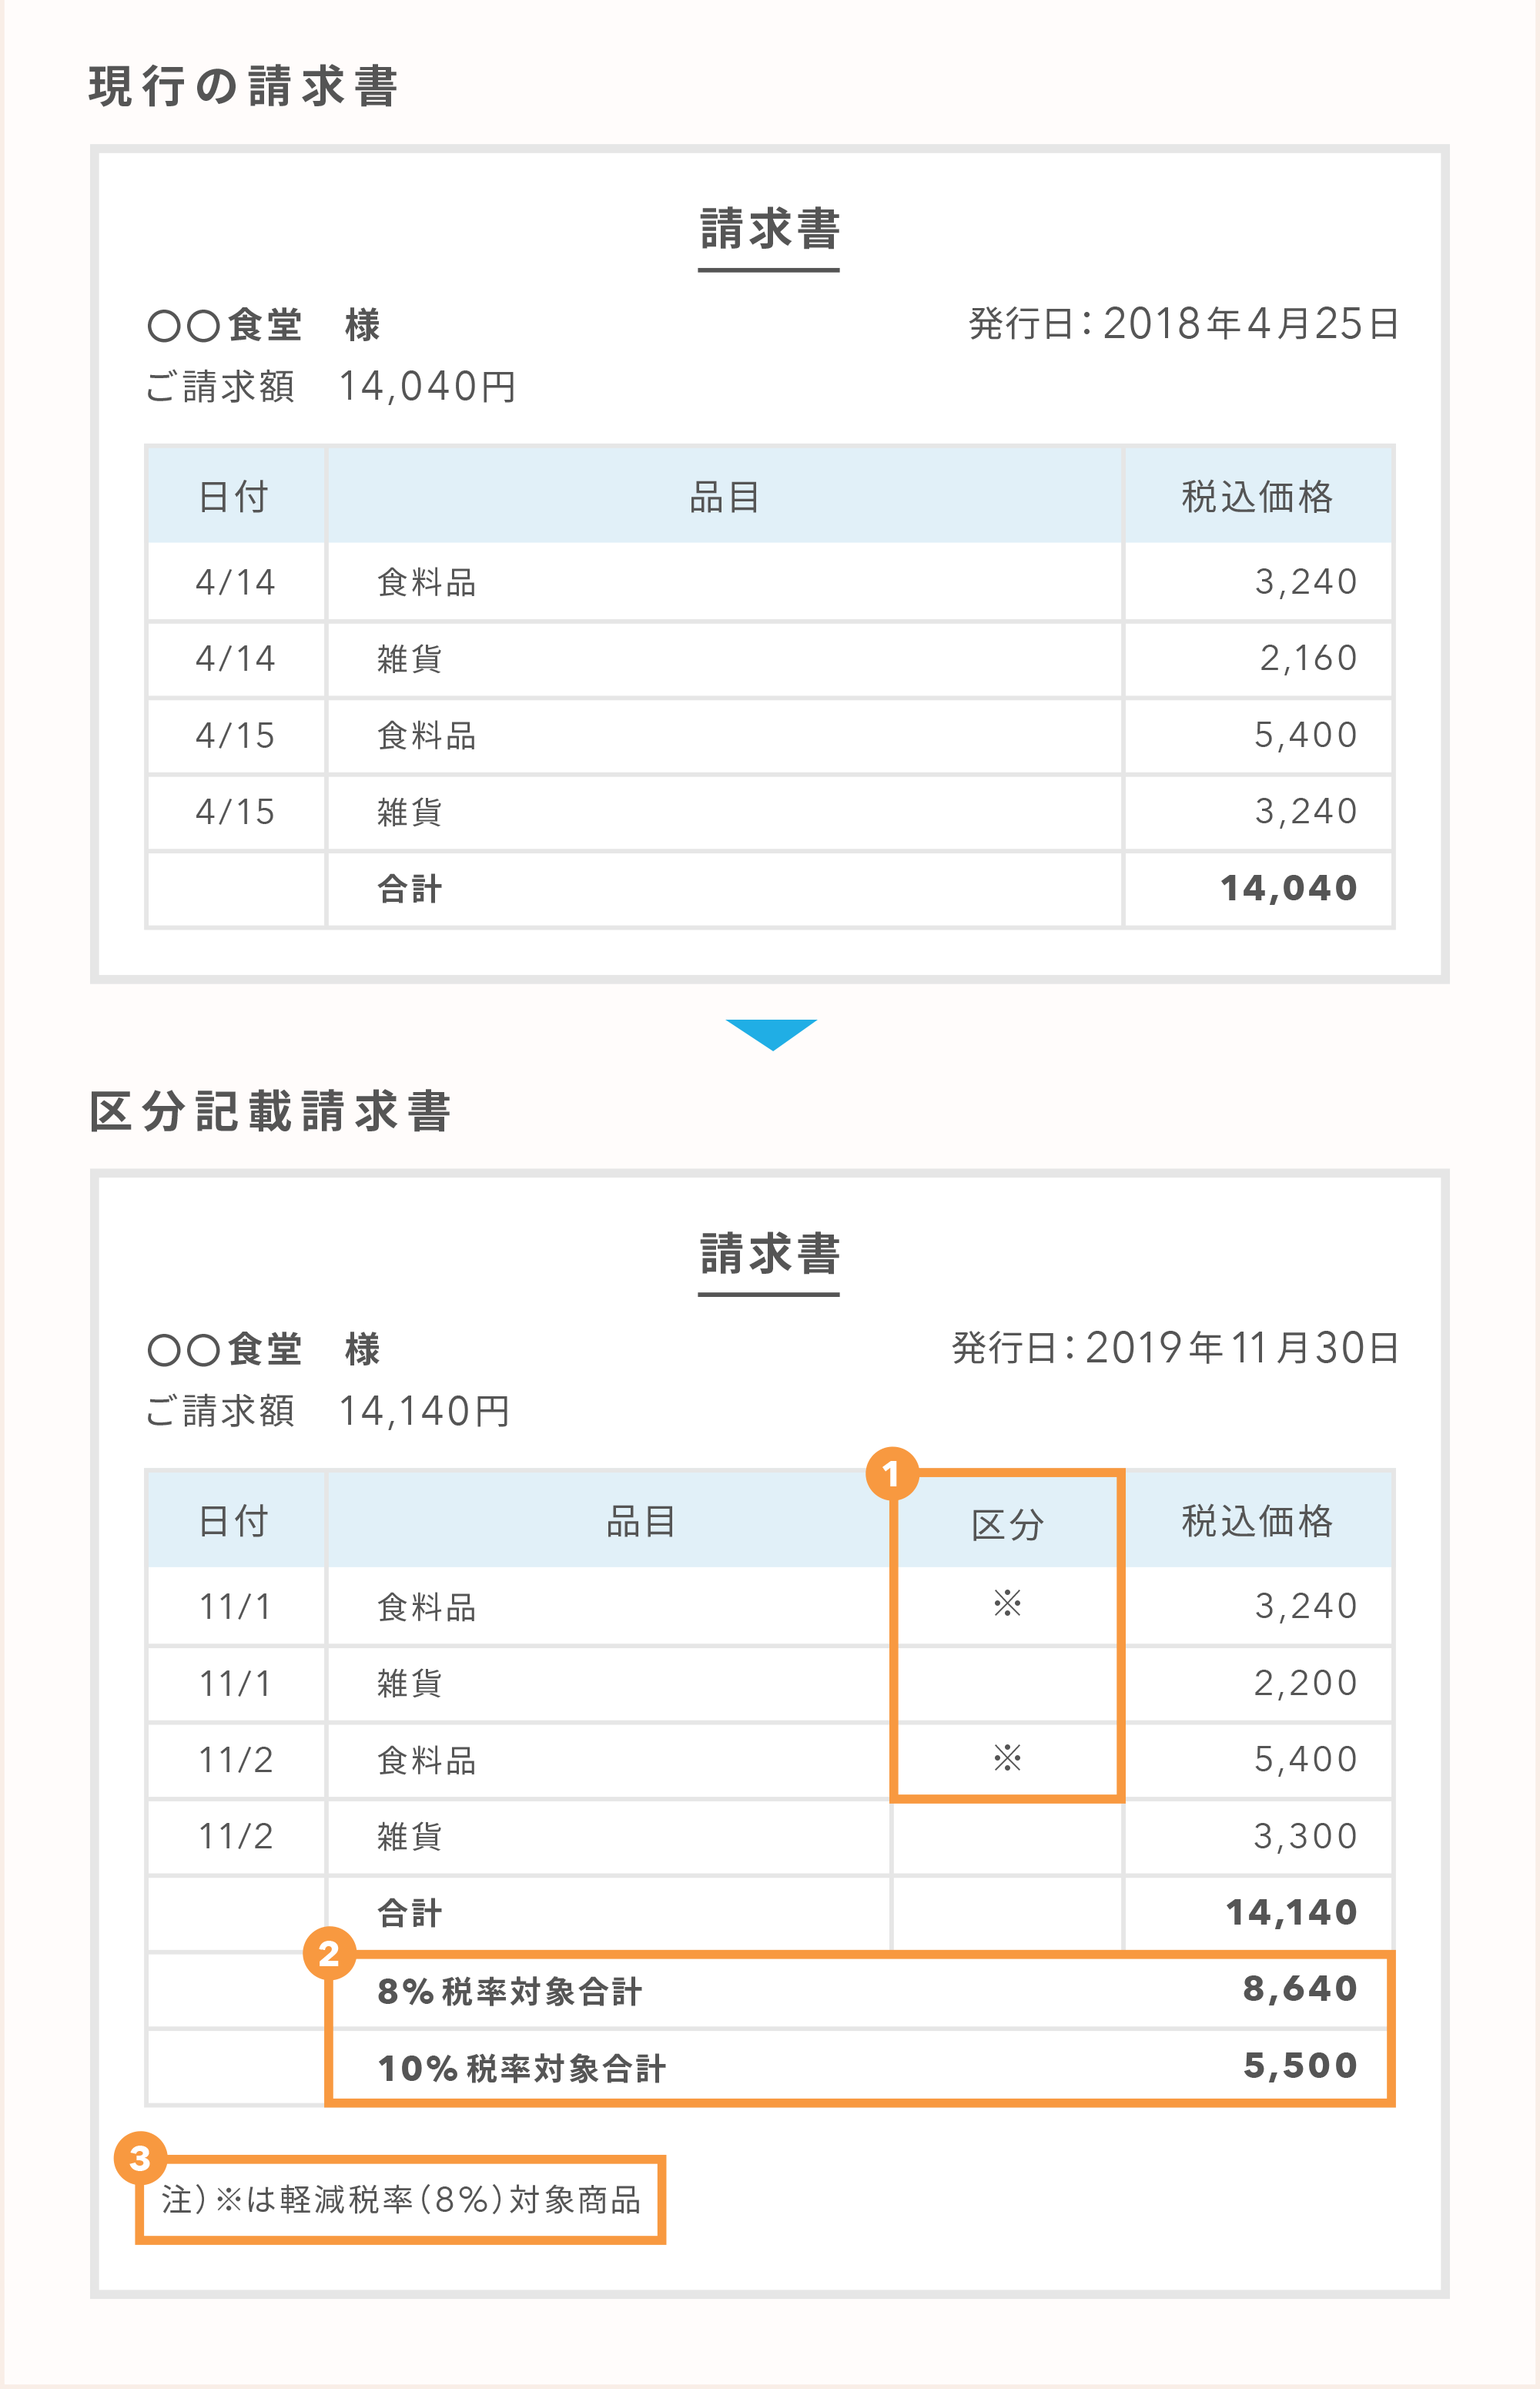
Task: Select "食料品" in the 11/2 row
Action: tap(426, 1760)
